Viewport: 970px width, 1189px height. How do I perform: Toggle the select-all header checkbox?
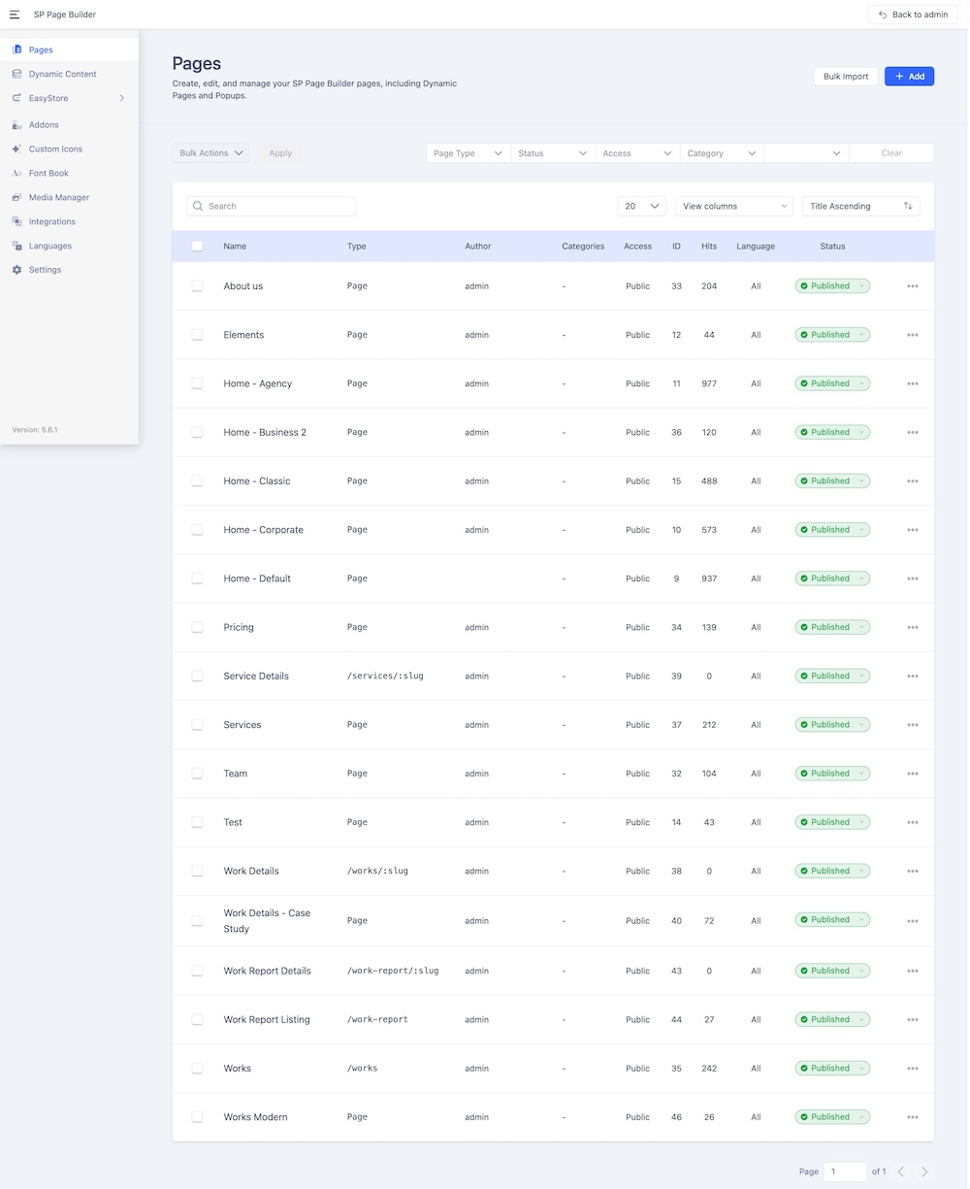pyautogui.click(x=197, y=247)
